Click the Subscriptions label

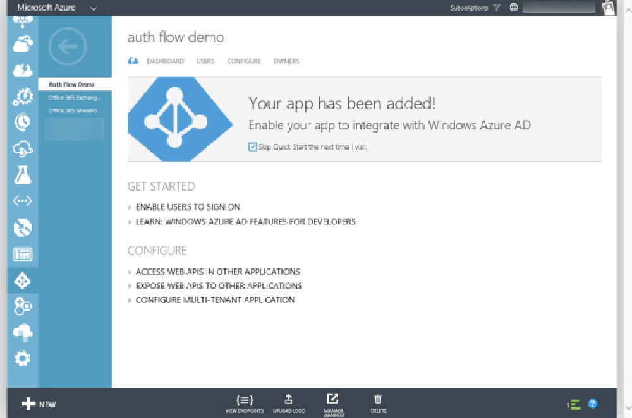pyautogui.click(x=469, y=8)
